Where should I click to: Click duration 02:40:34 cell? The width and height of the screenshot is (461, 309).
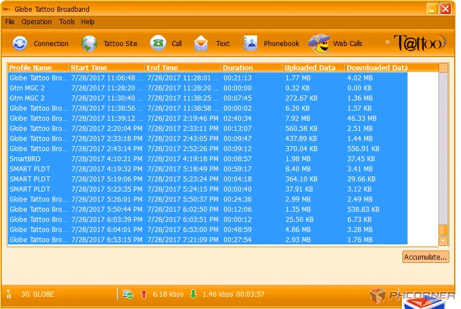[238, 118]
